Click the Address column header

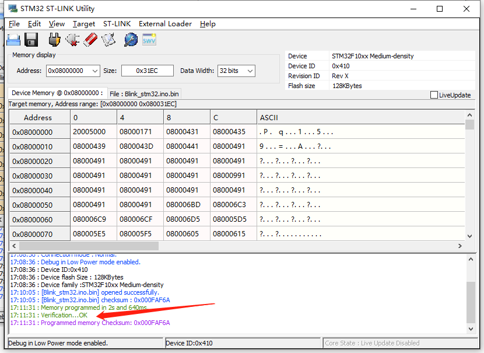point(40,117)
